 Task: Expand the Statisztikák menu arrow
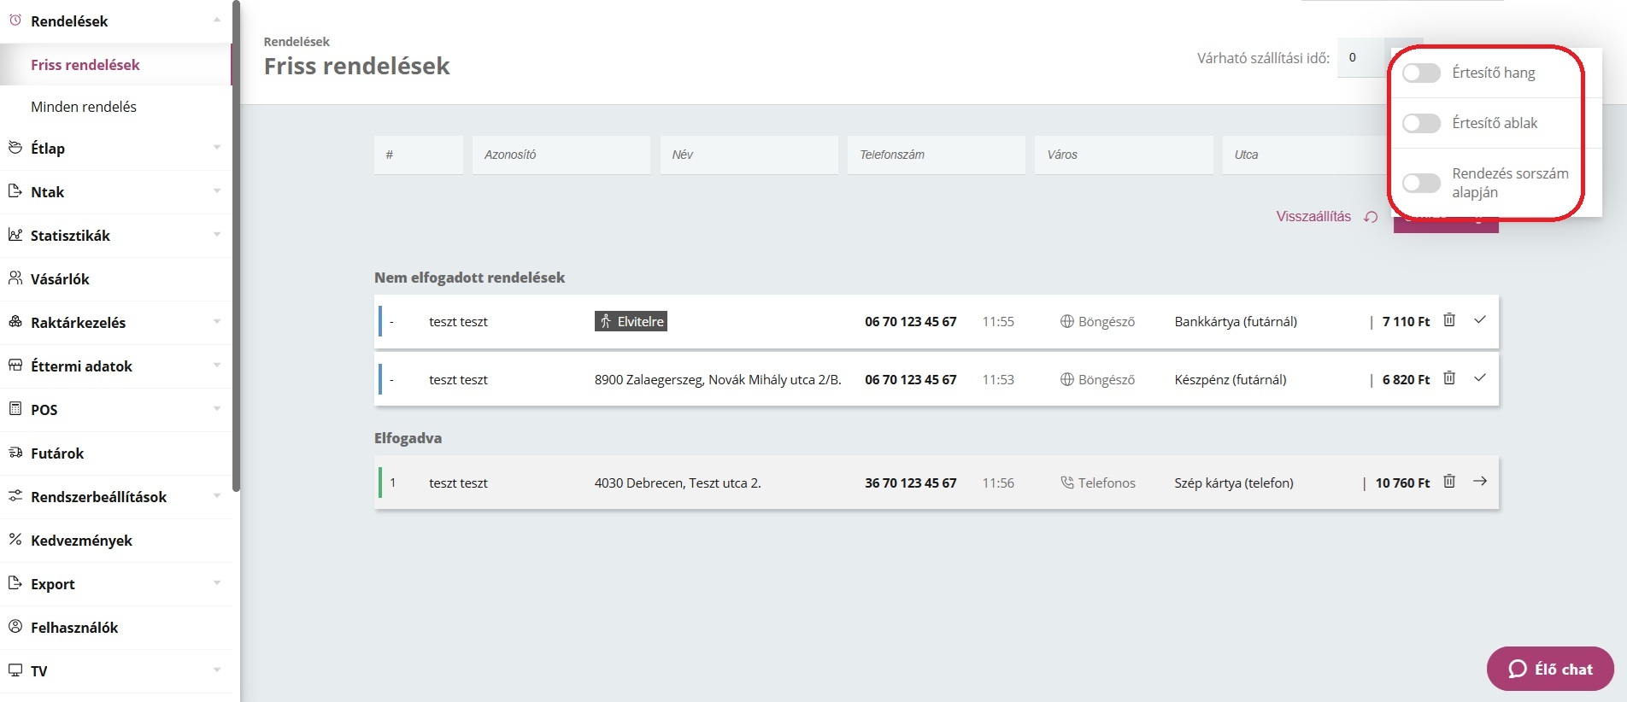217,234
